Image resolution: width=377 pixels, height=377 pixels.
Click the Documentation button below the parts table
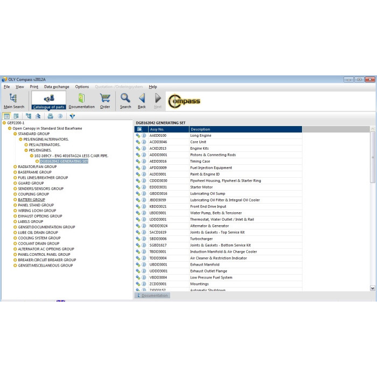click(x=152, y=296)
